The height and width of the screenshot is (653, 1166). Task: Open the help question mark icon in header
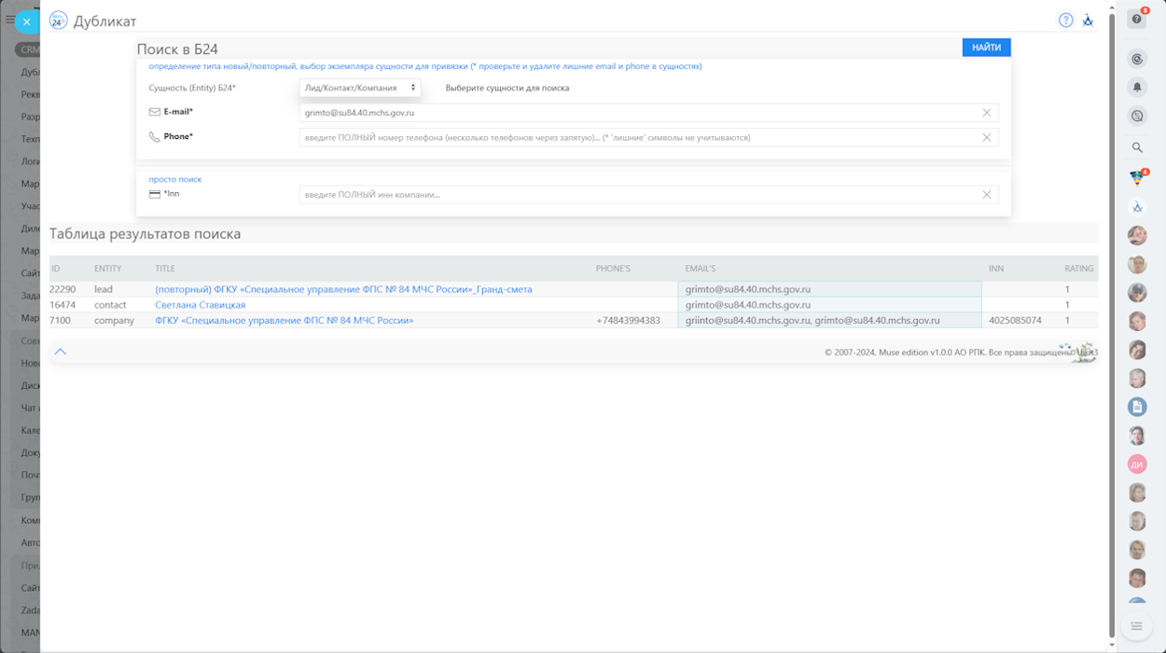coord(1065,21)
